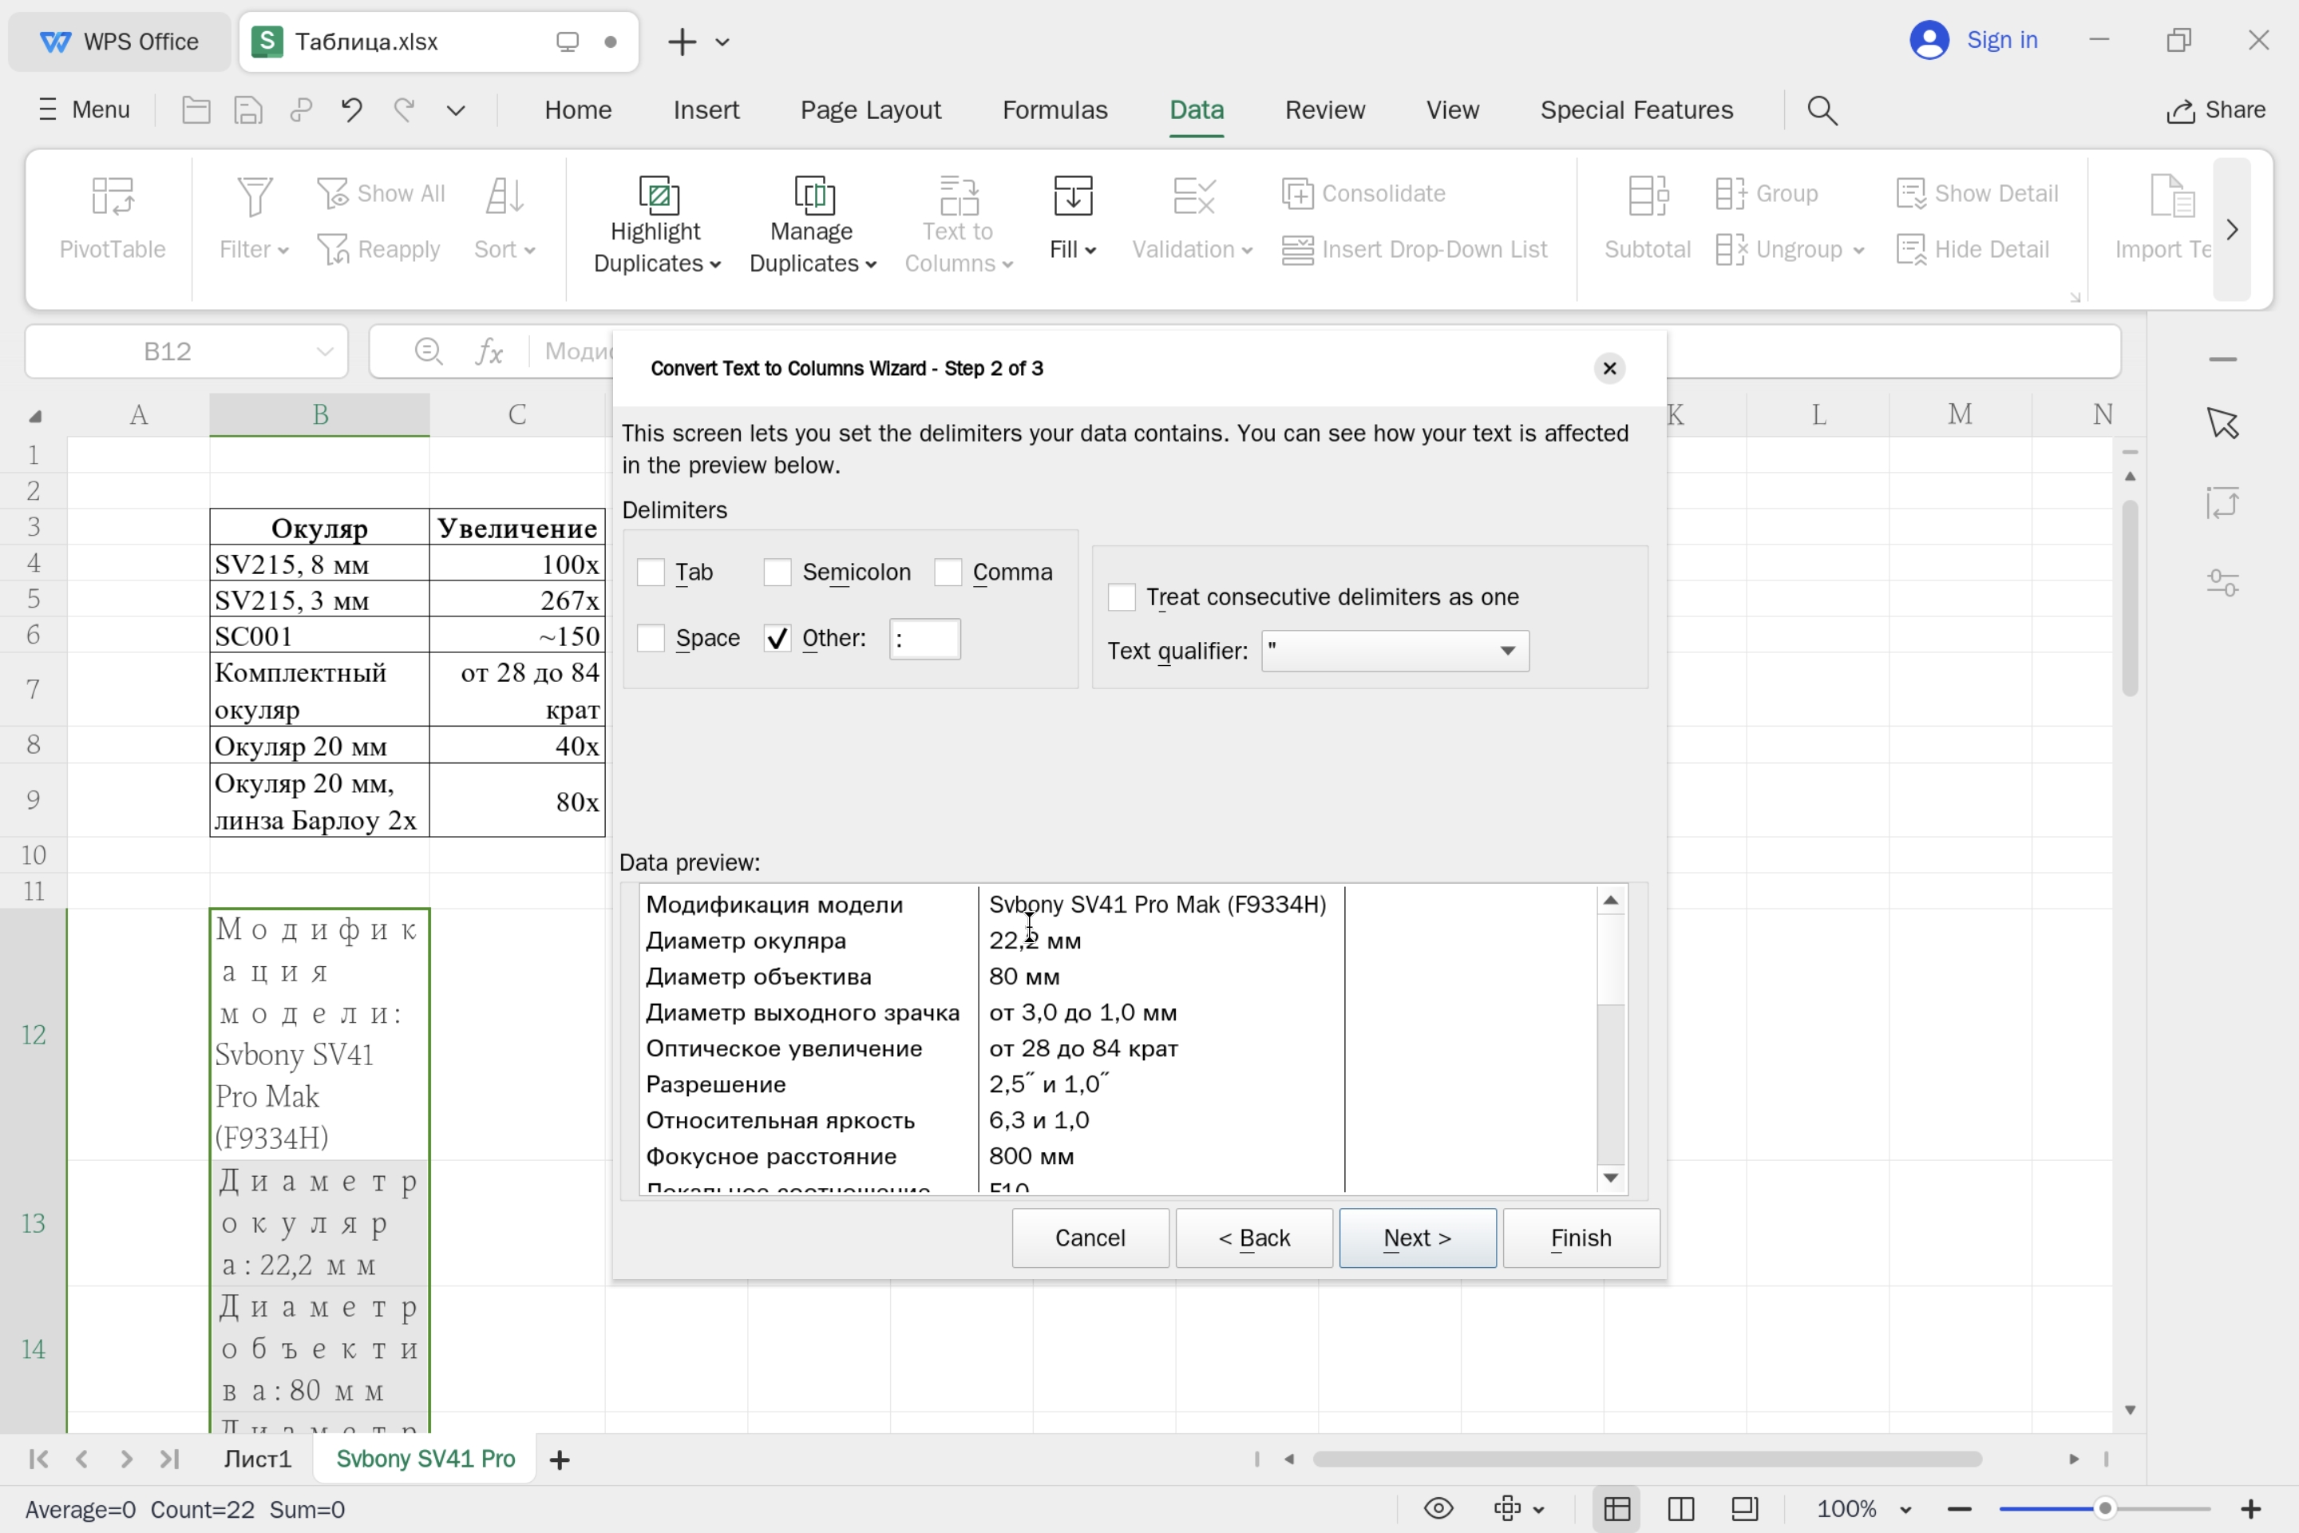Open the Text qualifier dropdown
The height and width of the screenshot is (1533, 2299).
(1506, 652)
